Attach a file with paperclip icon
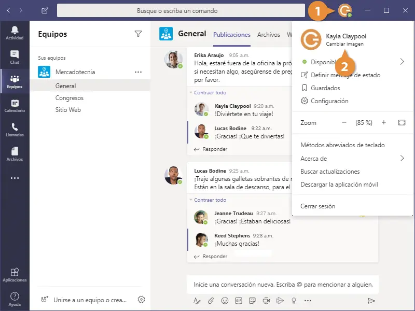Image resolution: width=415 pixels, height=311 pixels. [211, 301]
